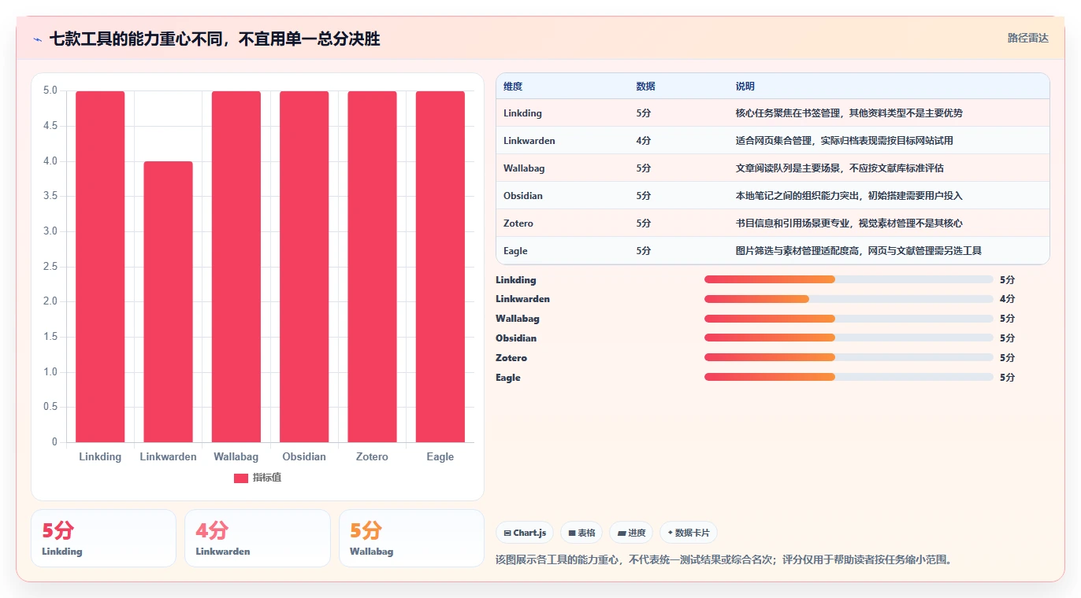Screen dimensions: 1081x598
Task: Select the 数据卡片 chip
Action: (689, 533)
